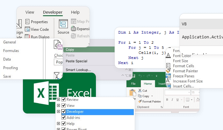The width and height of the screenshot is (223, 130).
Task: Open the Developer ribbon tab
Action: [x=53, y=12]
